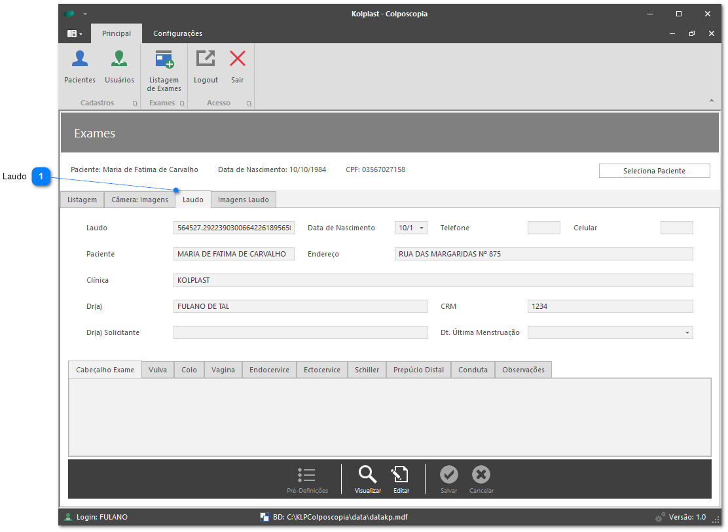Open the Pacientes registry icon
This screenshot has height=532, width=728.
tap(80, 59)
